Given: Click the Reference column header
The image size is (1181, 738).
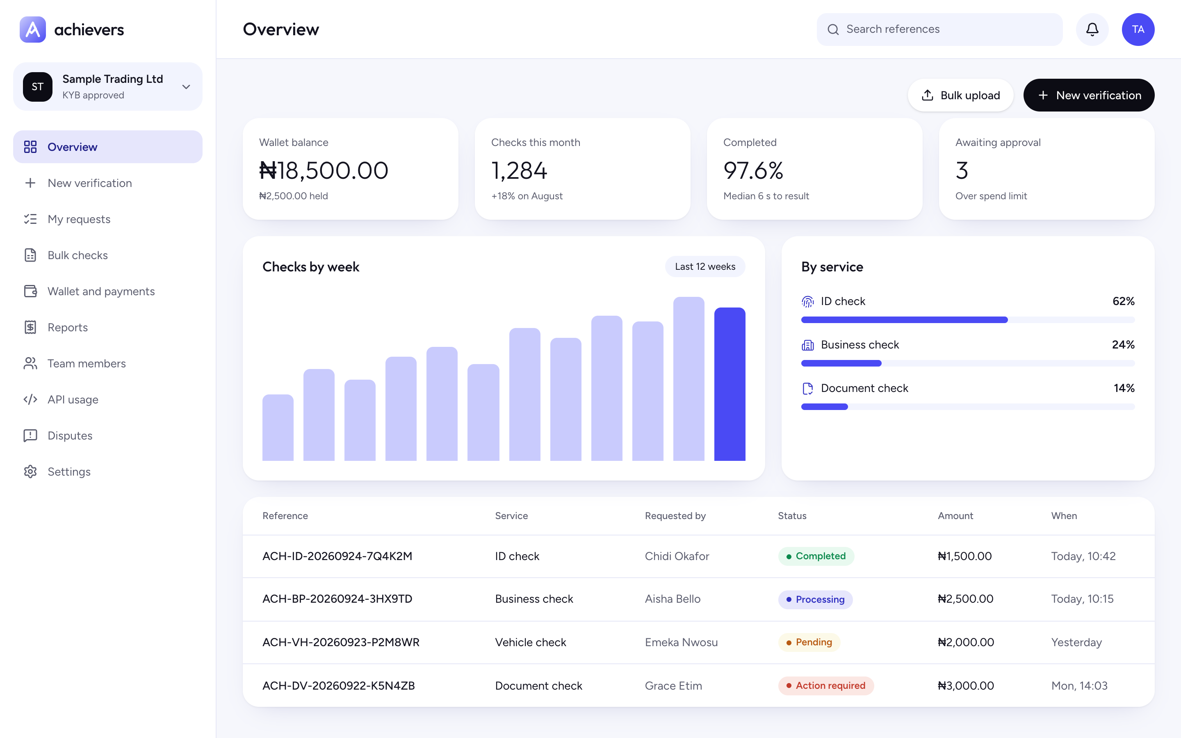Looking at the screenshot, I should (x=285, y=516).
